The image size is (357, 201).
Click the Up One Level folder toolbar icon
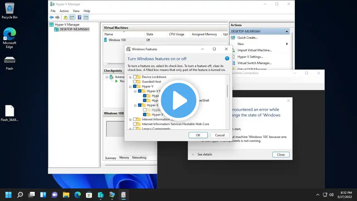(x=66, y=17)
